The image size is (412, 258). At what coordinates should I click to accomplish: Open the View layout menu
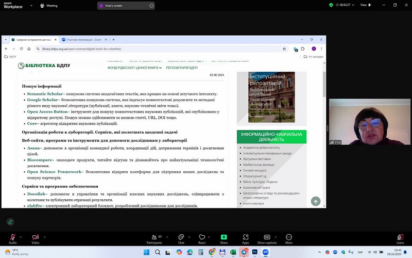click(x=366, y=5)
